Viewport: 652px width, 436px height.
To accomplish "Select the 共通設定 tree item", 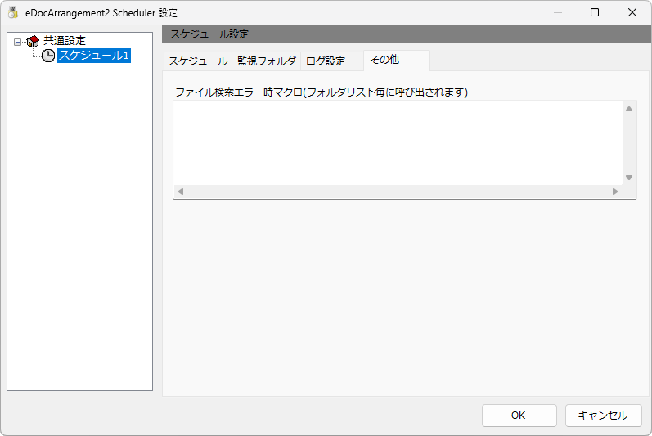I will (x=65, y=41).
